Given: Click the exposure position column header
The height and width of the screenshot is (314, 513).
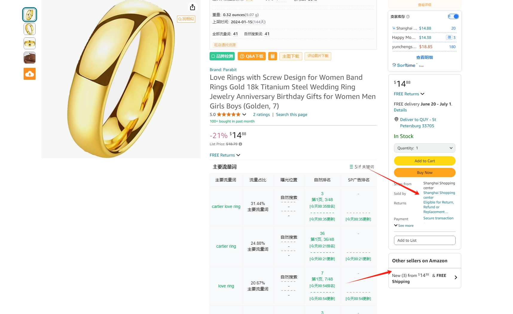Looking at the screenshot, I should [x=289, y=180].
